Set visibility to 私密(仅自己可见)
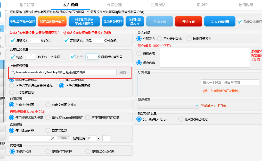Viewport: 262px width, 161px height. tap(181, 119)
